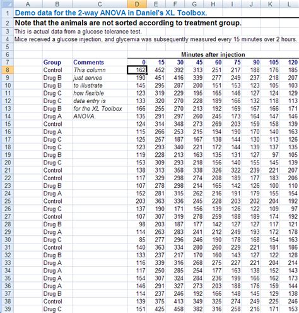Select the '105' minutes heading cell
This screenshot has width=299, height=313.
274,63
